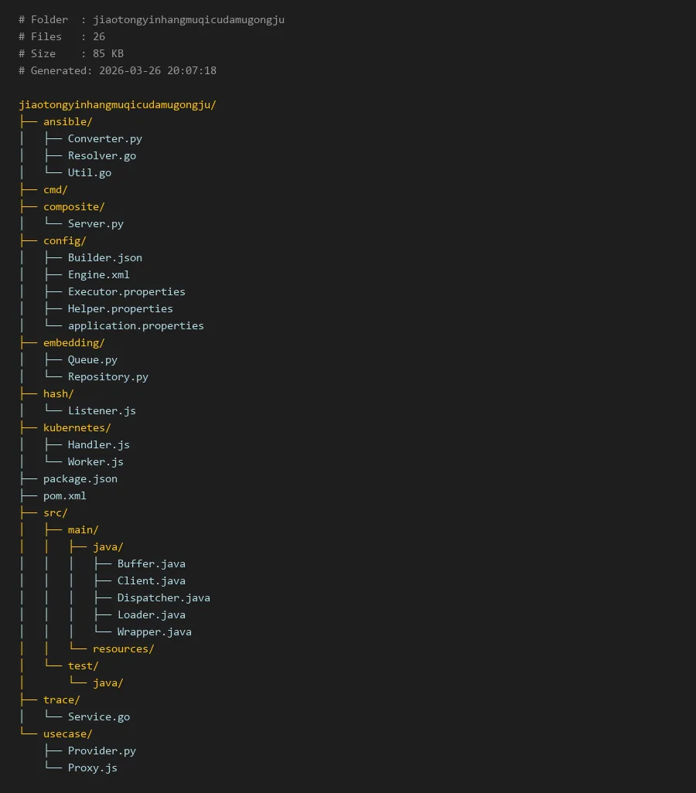Collapse the config/ folder
This screenshot has height=793, width=696.
click(65, 240)
